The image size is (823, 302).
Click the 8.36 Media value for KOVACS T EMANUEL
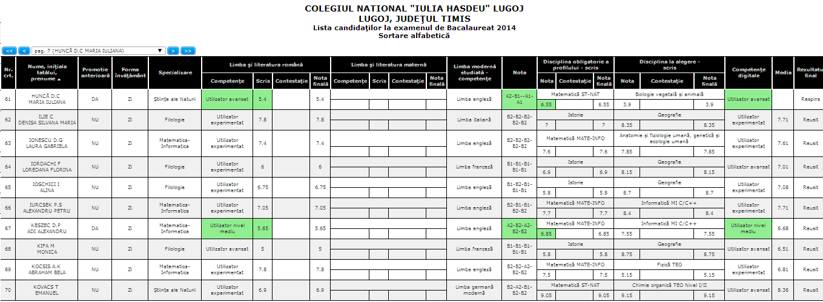pyautogui.click(x=782, y=290)
